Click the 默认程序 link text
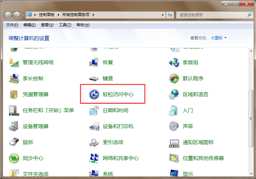Viewport: 256px width, 179px height. pyautogui.click(x=193, y=79)
